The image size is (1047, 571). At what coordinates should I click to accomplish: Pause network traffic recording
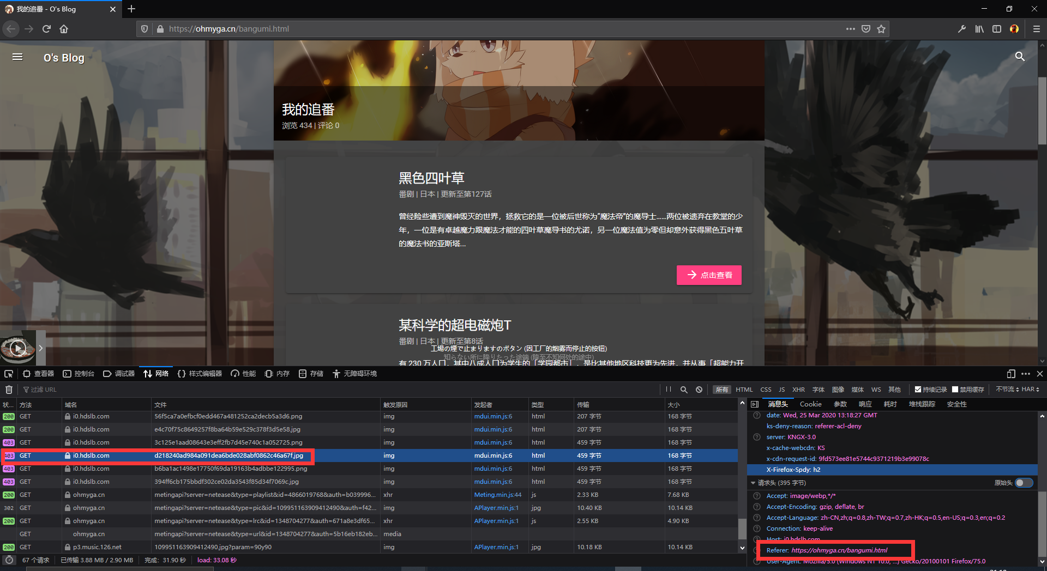(x=668, y=389)
